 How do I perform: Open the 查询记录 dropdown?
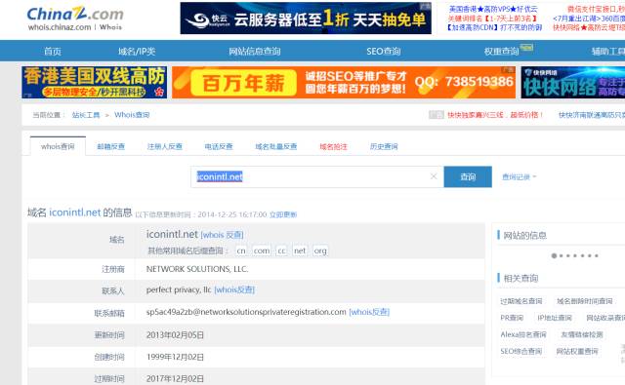[x=519, y=177]
